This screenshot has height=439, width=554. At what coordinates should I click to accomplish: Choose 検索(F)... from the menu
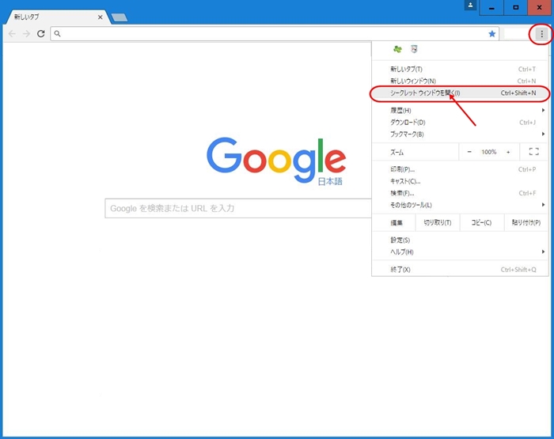(460, 193)
